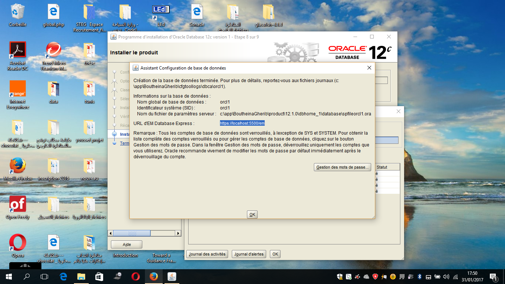Click Trend Micro red shield tray icon
The height and width of the screenshot is (284, 505).
375,277
